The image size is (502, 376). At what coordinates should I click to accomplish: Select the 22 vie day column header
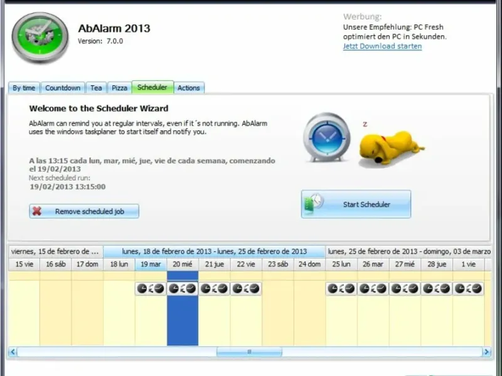click(x=246, y=264)
